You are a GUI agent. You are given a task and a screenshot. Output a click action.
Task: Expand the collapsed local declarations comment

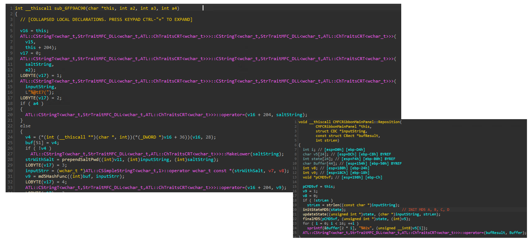pos(106,19)
